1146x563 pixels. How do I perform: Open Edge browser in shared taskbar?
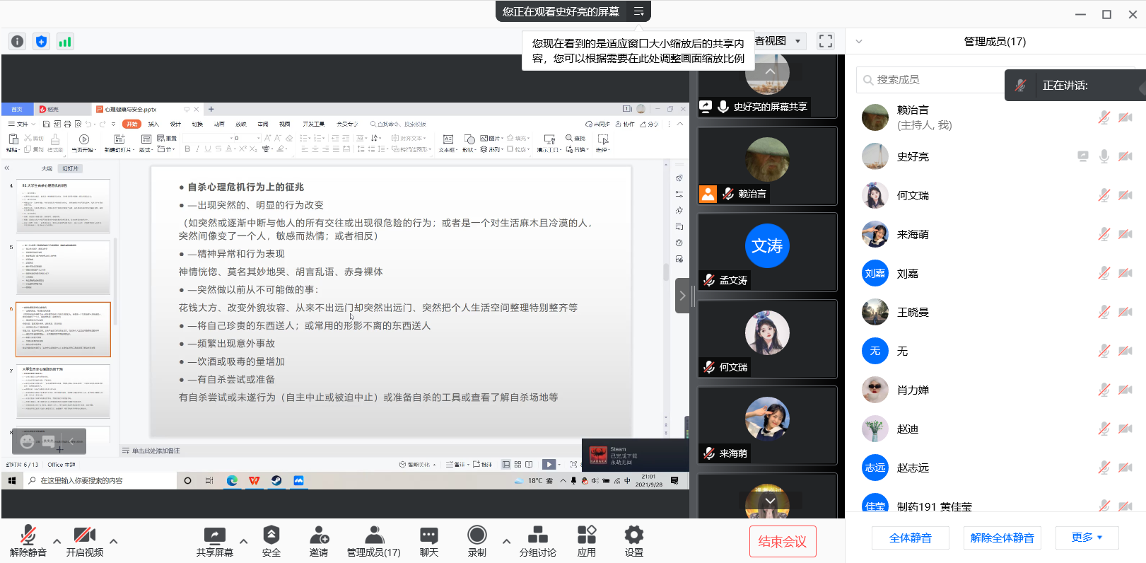click(x=232, y=480)
